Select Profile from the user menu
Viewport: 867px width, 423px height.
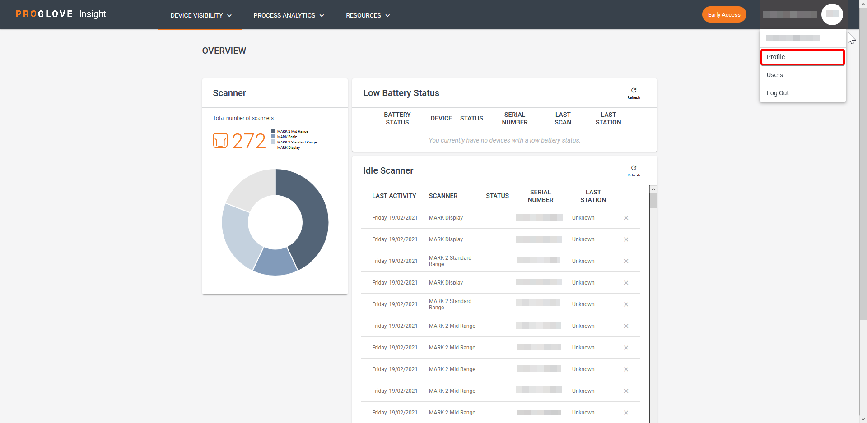(x=802, y=57)
